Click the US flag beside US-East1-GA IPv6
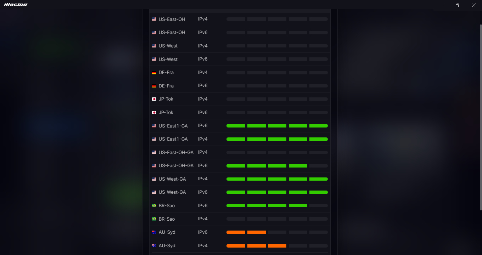The width and height of the screenshot is (482, 255). (154, 126)
